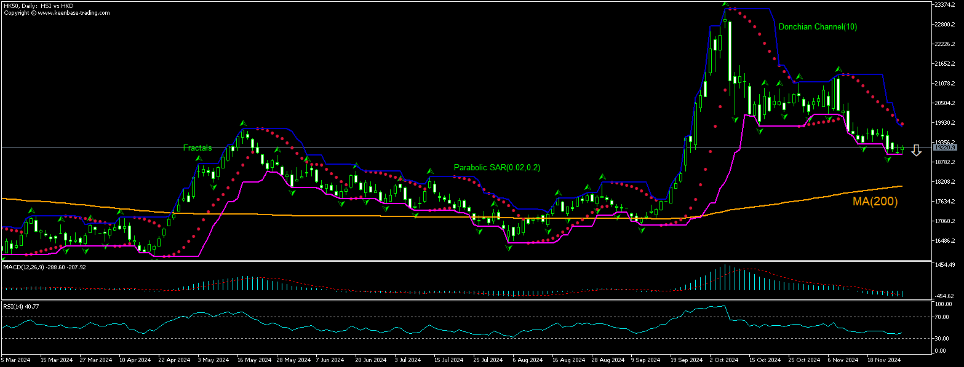Select the 18208.2 price axis label
Screen dimensions: 964x367
click(944, 182)
